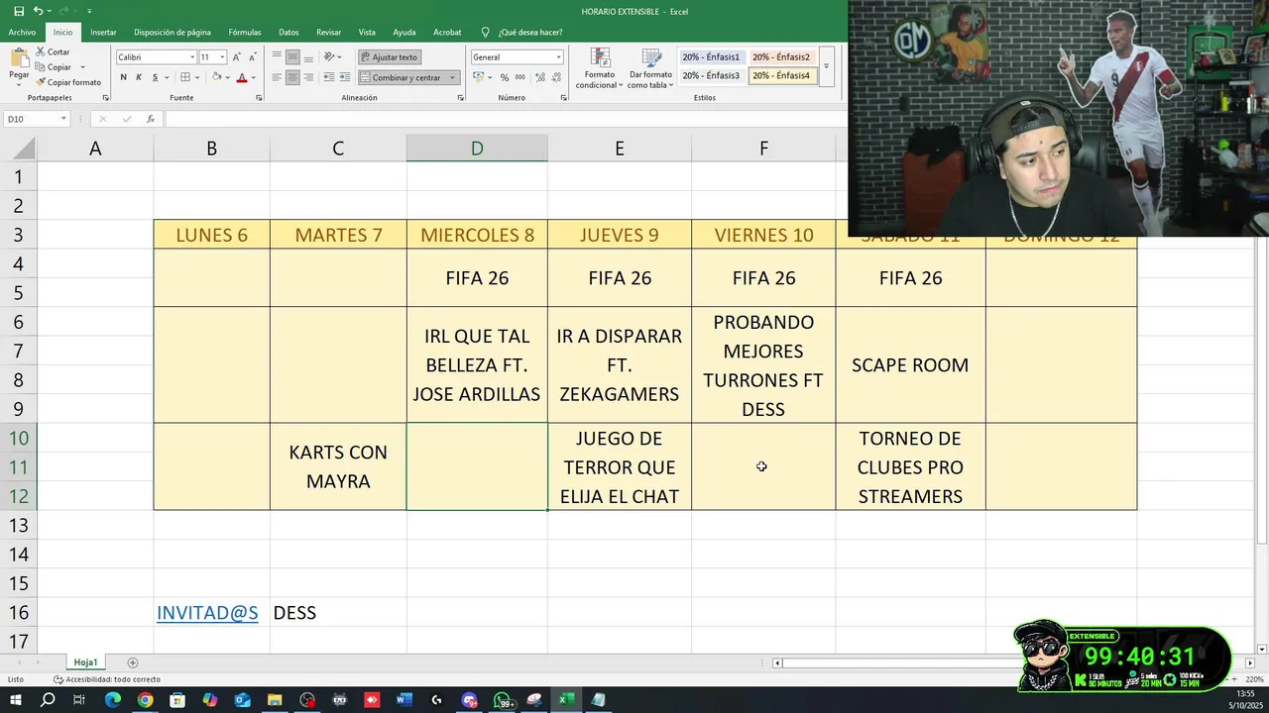Click the Windows Start button
This screenshot has width=1269, height=713.
coord(16,700)
